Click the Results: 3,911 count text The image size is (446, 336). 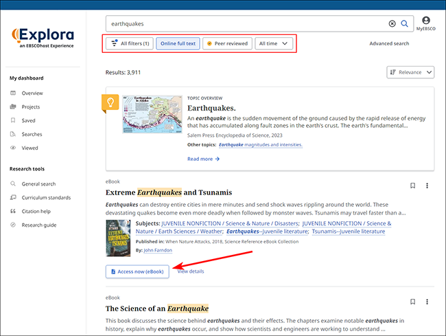pos(123,72)
